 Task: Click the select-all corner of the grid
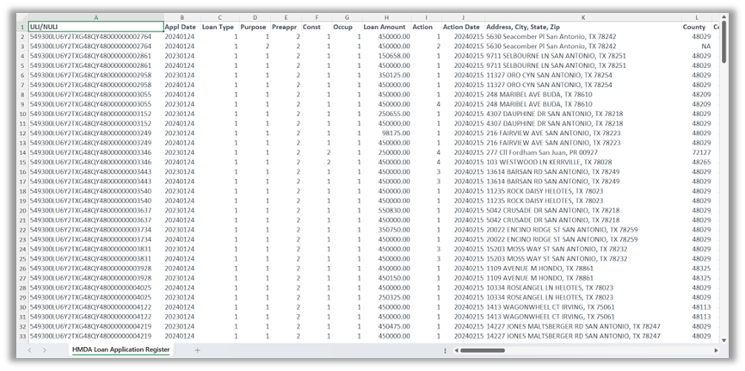tap(22, 17)
